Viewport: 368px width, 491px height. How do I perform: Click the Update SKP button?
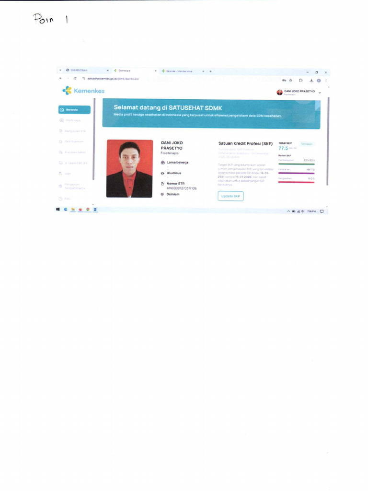point(230,196)
